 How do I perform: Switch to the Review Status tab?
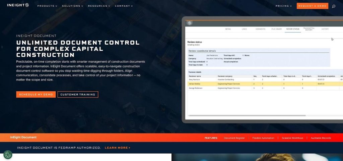pos(292,29)
